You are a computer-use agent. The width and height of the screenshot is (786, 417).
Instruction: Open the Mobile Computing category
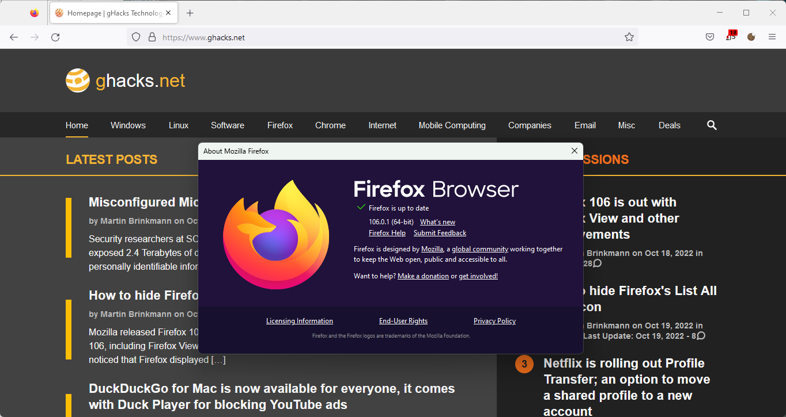(x=452, y=125)
